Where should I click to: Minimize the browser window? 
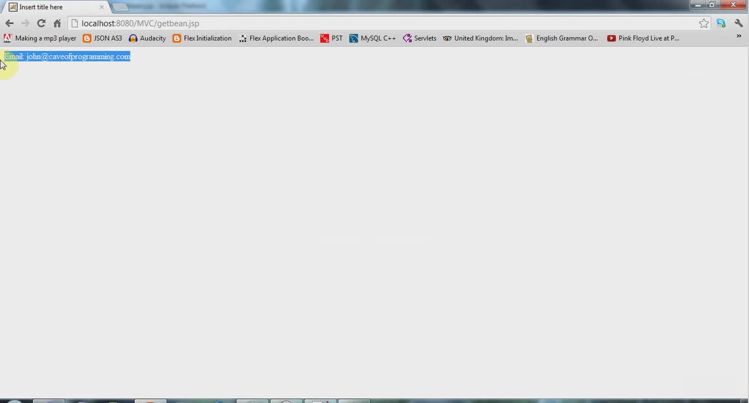coord(698,5)
